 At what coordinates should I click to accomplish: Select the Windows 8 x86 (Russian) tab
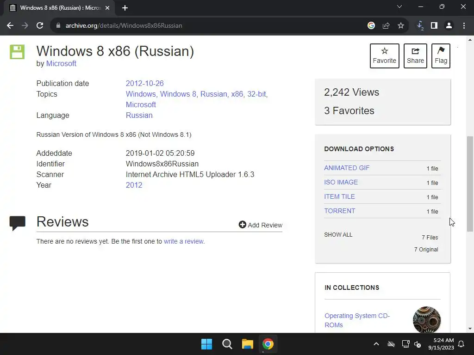pos(59,8)
